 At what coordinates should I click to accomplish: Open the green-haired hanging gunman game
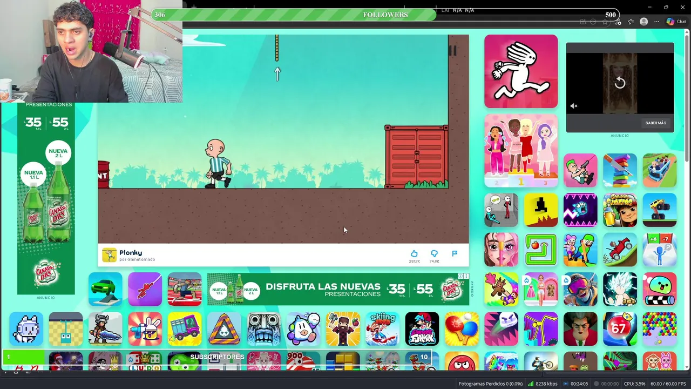coord(580,170)
